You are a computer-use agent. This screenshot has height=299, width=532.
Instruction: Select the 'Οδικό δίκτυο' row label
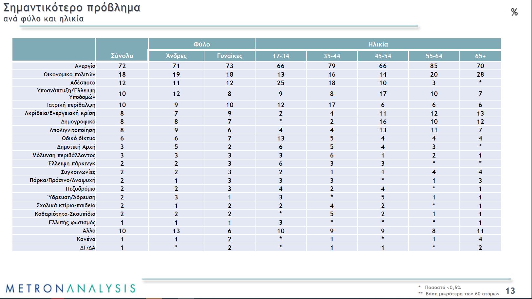(x=79, y=138)
